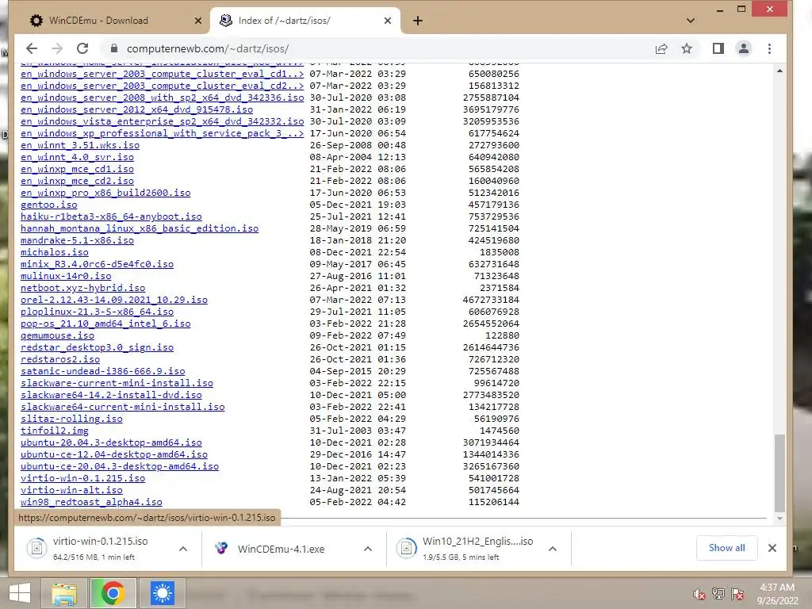The width and height of the screenshot is (812, 609).
Task: Bookmark this page with the star
Action: [x=687, y=48]
